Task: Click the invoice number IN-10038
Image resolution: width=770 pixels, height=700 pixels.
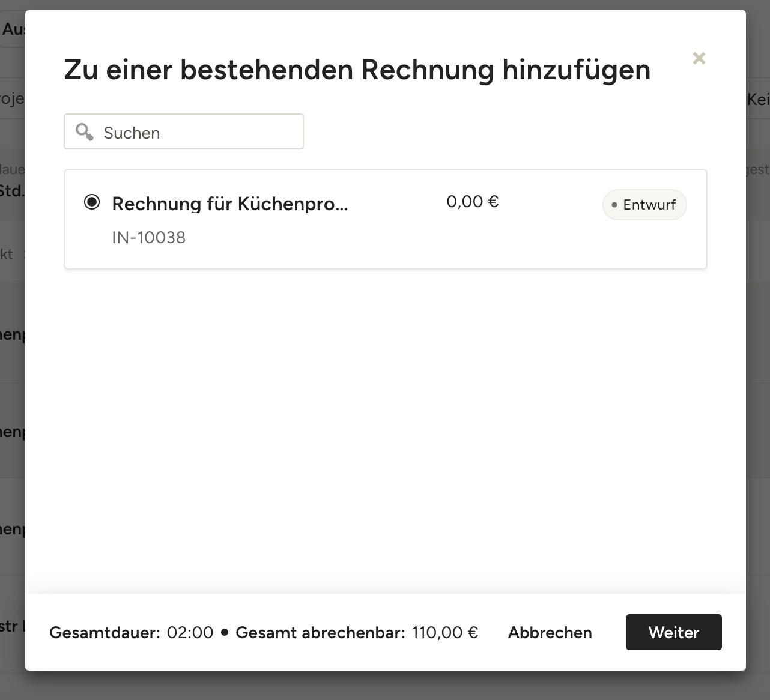Action: (149, 237)
